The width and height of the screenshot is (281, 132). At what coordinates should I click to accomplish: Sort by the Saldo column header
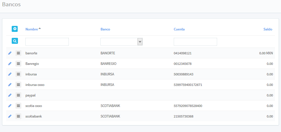pos(268,29)
